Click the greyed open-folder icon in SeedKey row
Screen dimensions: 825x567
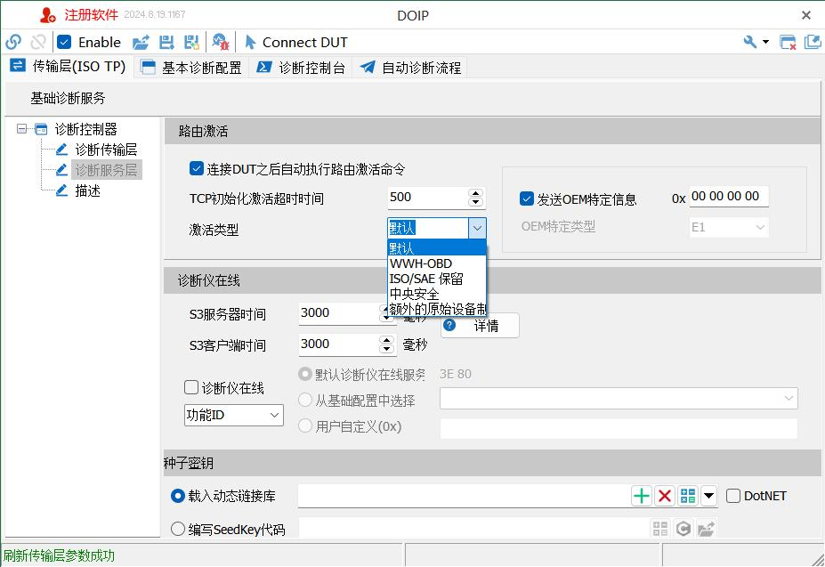(x=706, y=529)
